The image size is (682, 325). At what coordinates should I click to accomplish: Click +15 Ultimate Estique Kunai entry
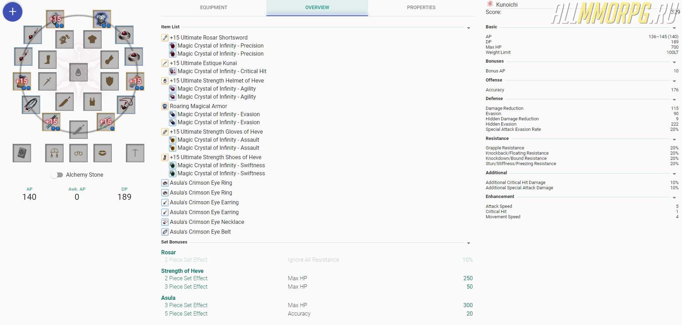coord(203,63)
